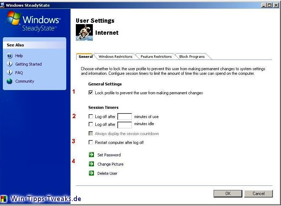Click the Help question mark icon

tap(10, 56)
